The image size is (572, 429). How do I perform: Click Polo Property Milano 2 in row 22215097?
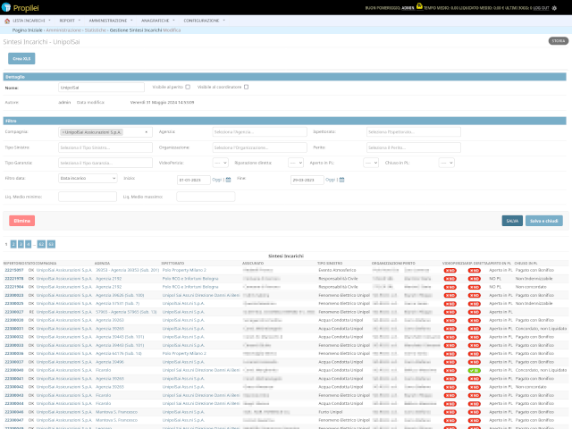[x=184, y=270]
